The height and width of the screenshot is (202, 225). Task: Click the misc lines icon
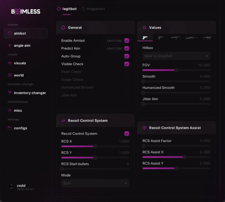coord(9,110)
